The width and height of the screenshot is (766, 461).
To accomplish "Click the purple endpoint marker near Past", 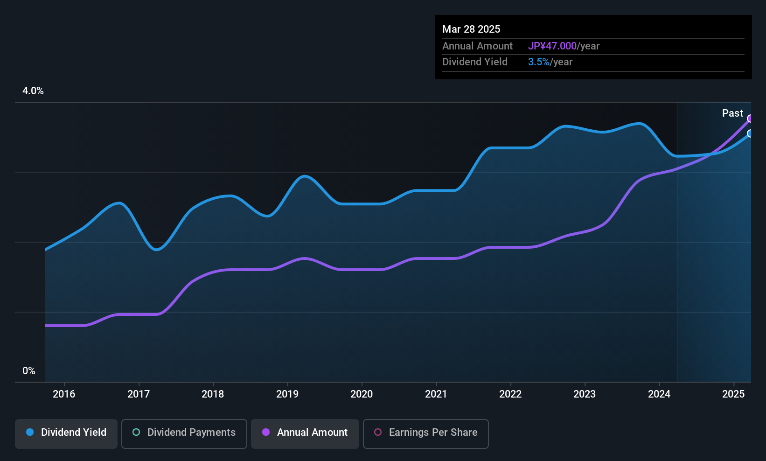I will click(x=750, y=119).
